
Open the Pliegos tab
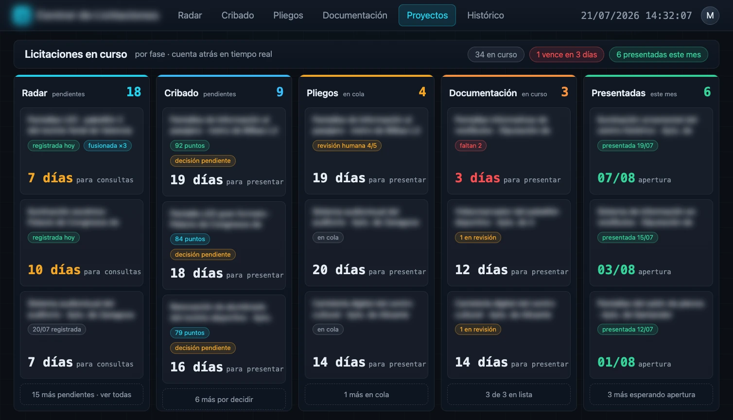click(x=288, y=16)
